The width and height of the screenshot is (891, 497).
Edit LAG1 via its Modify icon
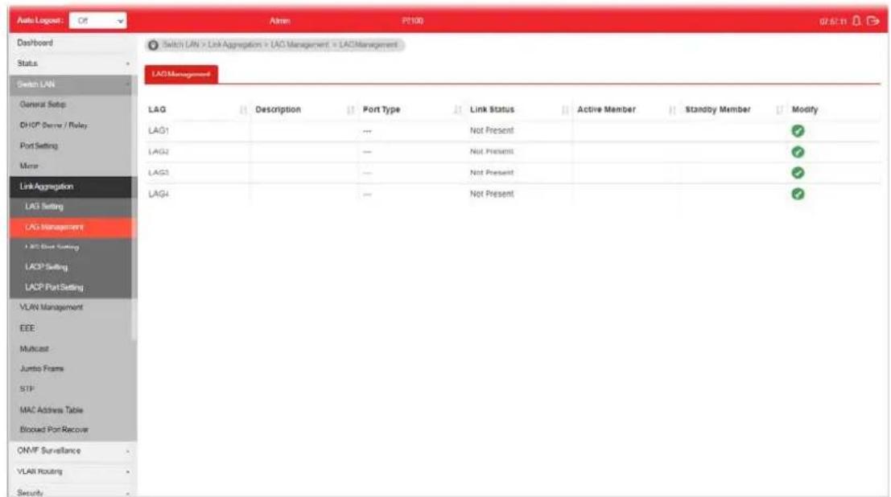click(x=798, y=130)
